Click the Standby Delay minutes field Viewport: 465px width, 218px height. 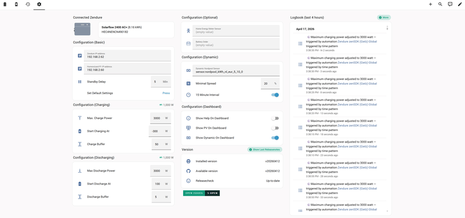coord(161,82)
